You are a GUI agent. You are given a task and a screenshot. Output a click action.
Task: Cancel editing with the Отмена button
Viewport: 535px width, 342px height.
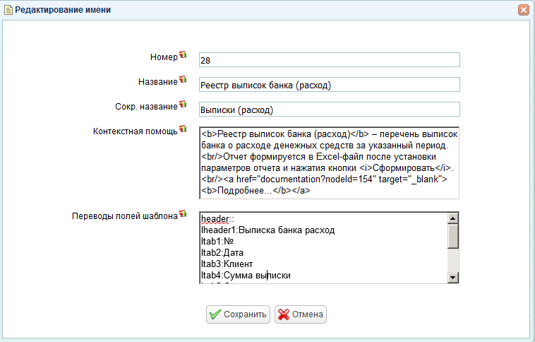(x=301, y=314)
